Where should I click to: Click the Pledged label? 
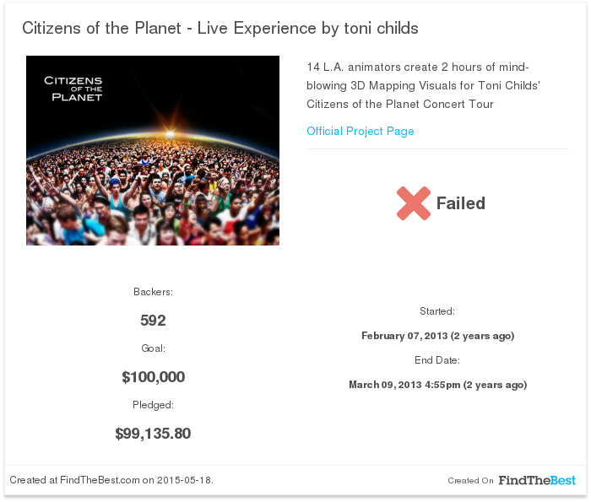click(x=153, y=405)
